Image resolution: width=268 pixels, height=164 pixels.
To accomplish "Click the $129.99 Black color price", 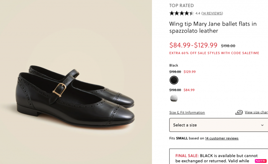I will (190, 72).
